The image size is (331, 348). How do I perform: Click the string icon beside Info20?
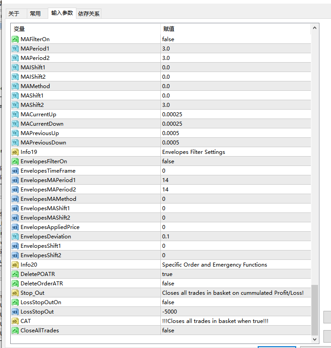click(x=15, y=264)
